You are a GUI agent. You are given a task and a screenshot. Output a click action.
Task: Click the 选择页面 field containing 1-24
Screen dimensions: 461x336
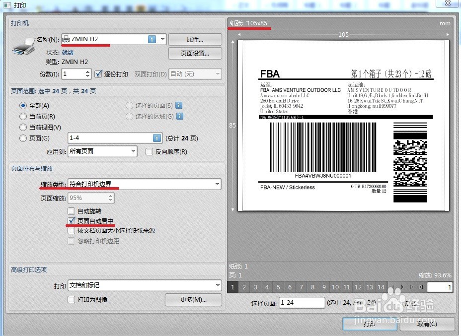pos(302,303)
